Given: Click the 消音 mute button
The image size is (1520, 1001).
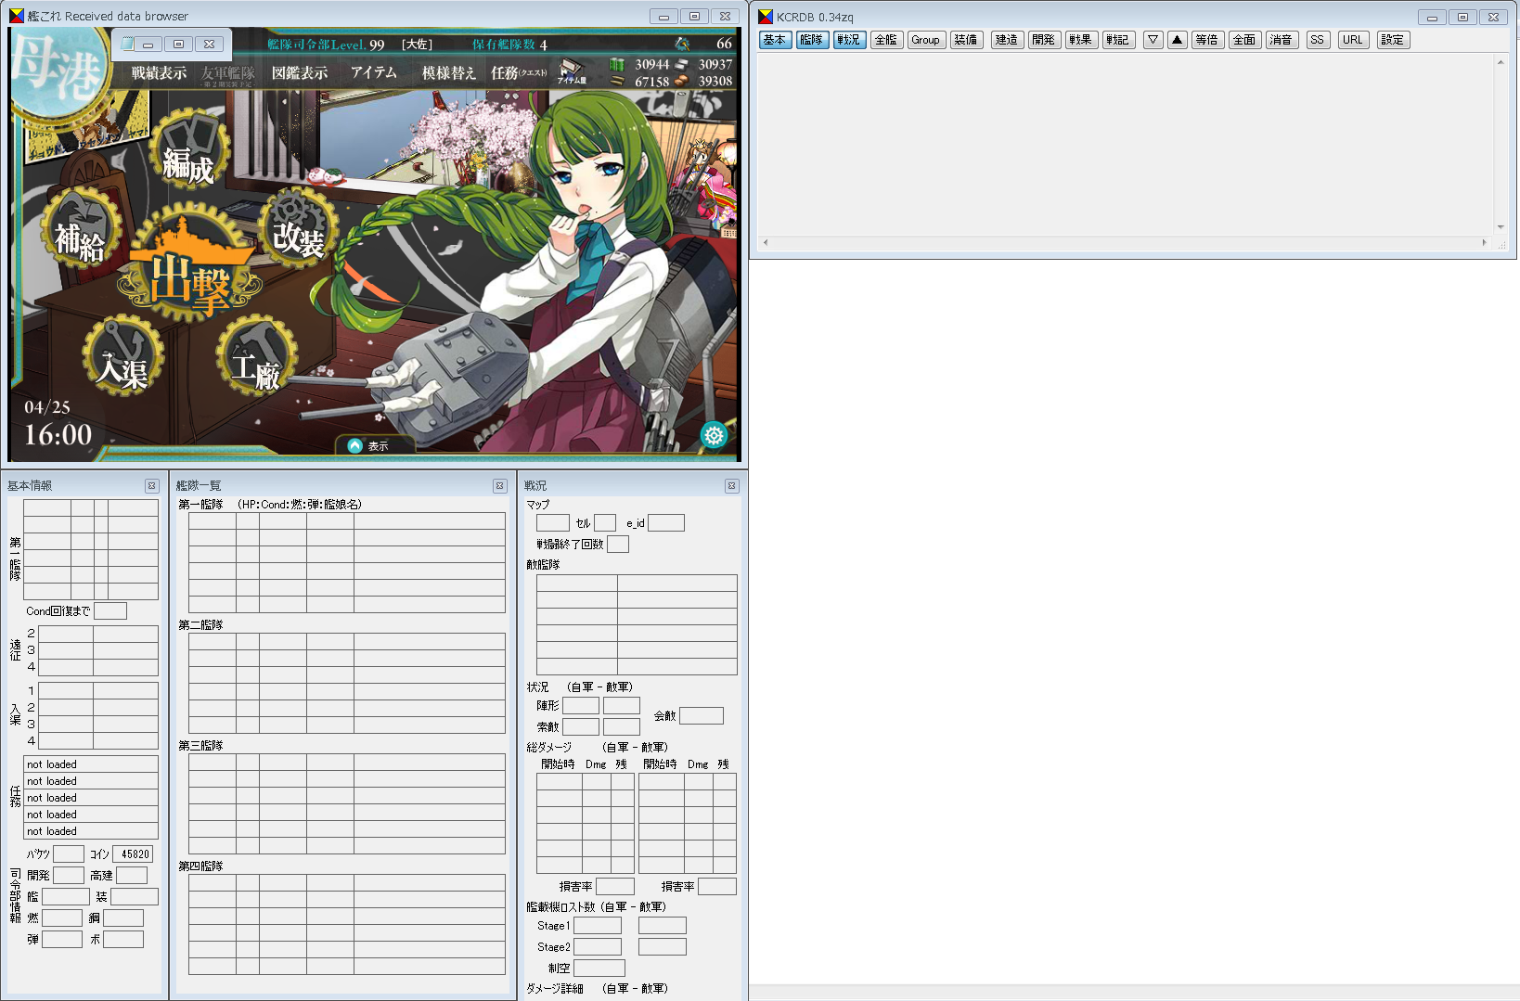Looking at the screenshot, I should point(1282,40).
